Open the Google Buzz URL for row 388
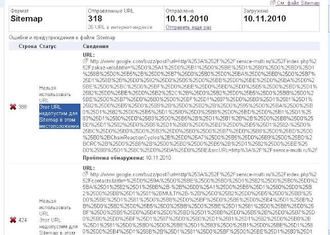Image resolution: width=330 pixels, height=235 pixels. tap(200, 106)
